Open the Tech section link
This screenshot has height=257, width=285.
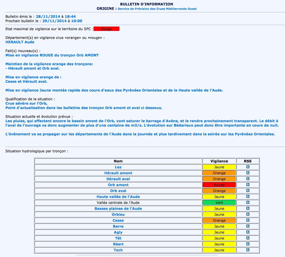pos(118,250)
